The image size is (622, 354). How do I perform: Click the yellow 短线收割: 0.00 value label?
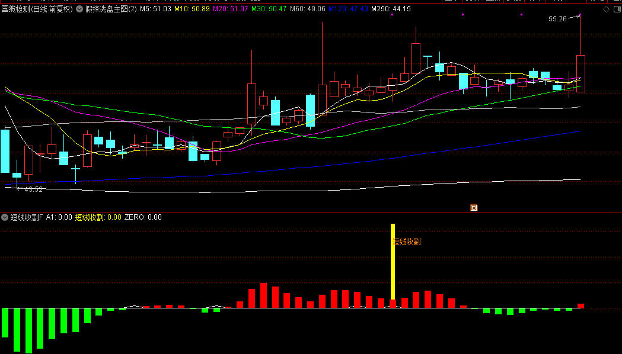tap(98, 217)
